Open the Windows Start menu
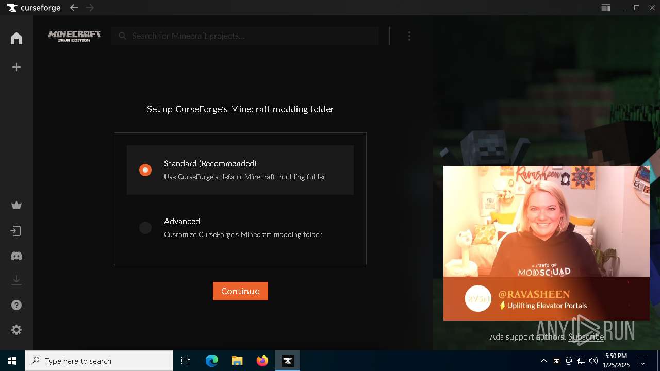The width and height of the screenshot is (660, 371). tap(12, 361)
